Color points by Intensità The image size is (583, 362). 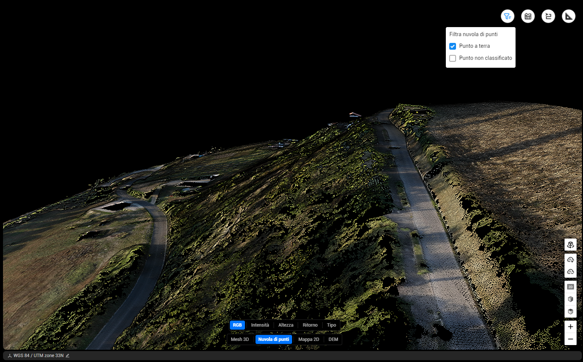[260, 325]
